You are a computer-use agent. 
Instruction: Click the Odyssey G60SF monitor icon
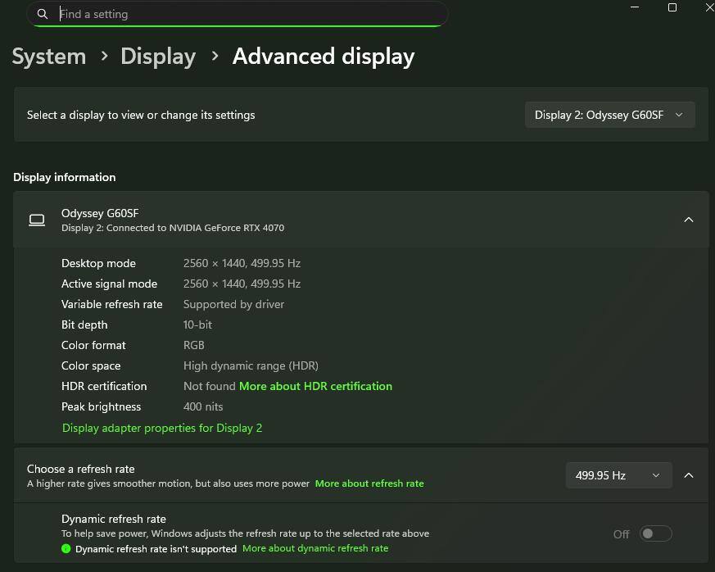coord(37,220)
